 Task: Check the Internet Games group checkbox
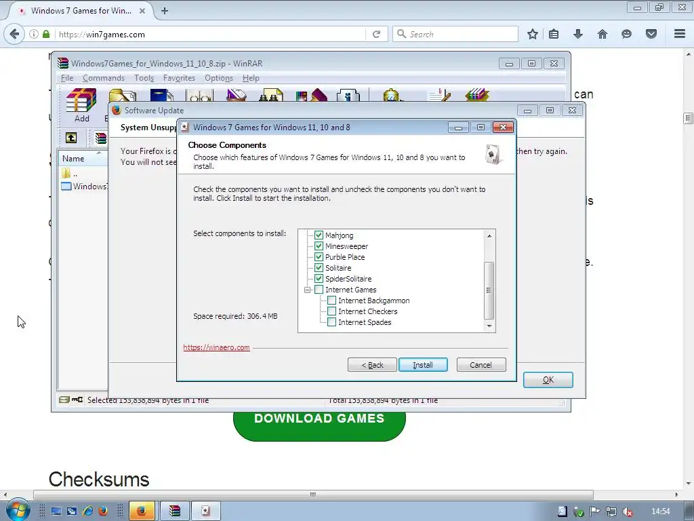(319, 290)
